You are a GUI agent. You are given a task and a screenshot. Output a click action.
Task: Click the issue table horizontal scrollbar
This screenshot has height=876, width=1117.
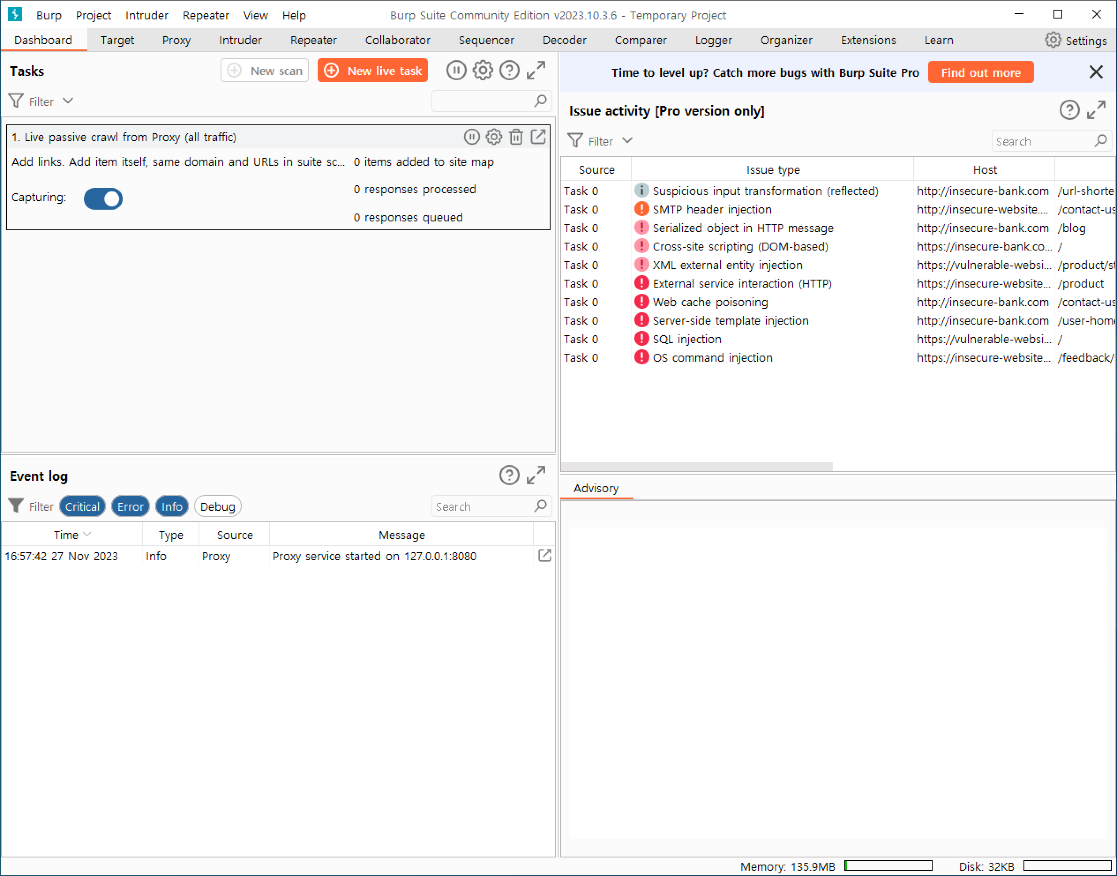(697, 466)
